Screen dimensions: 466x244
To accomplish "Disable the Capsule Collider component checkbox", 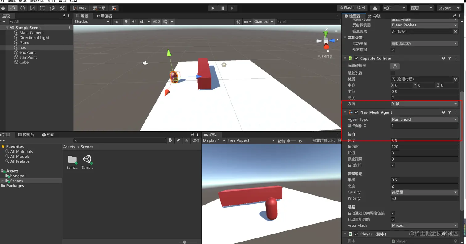I will 356,58.
